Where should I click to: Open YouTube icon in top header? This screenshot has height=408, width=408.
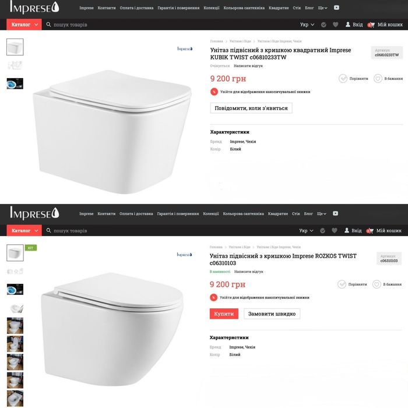(x=336, y=8)
